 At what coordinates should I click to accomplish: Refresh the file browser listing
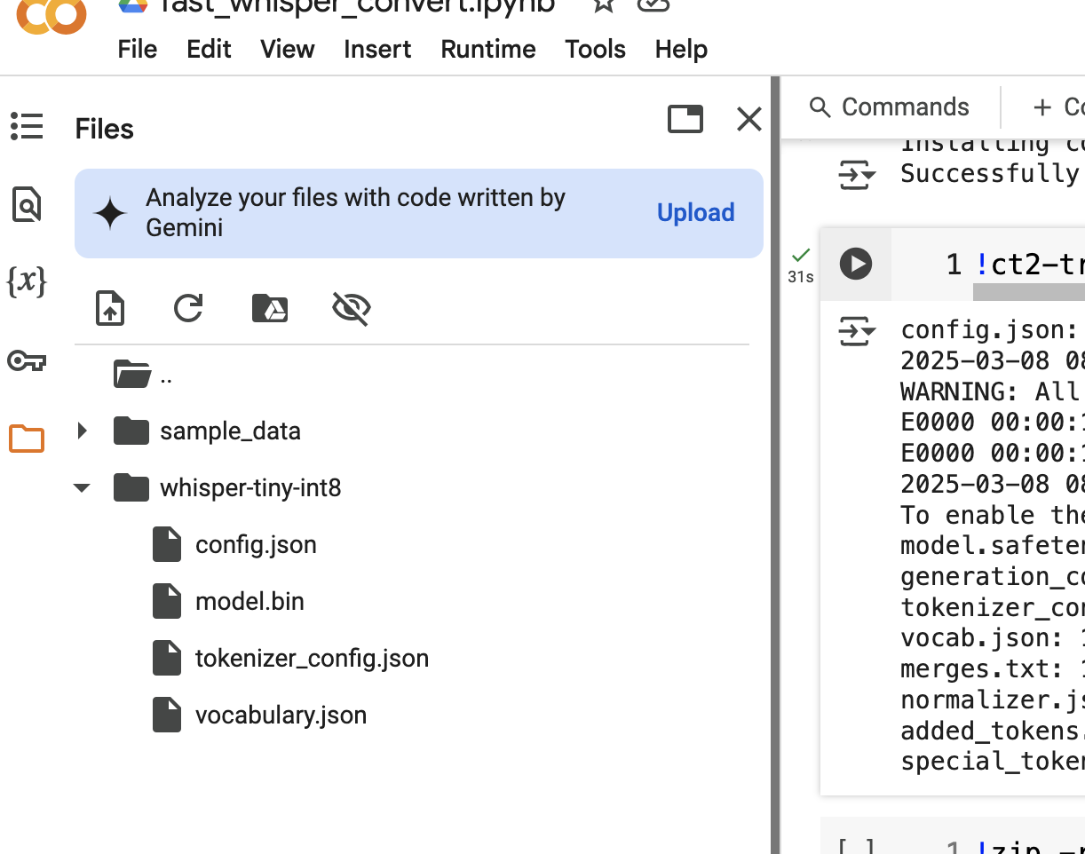(x=188, y=308)
